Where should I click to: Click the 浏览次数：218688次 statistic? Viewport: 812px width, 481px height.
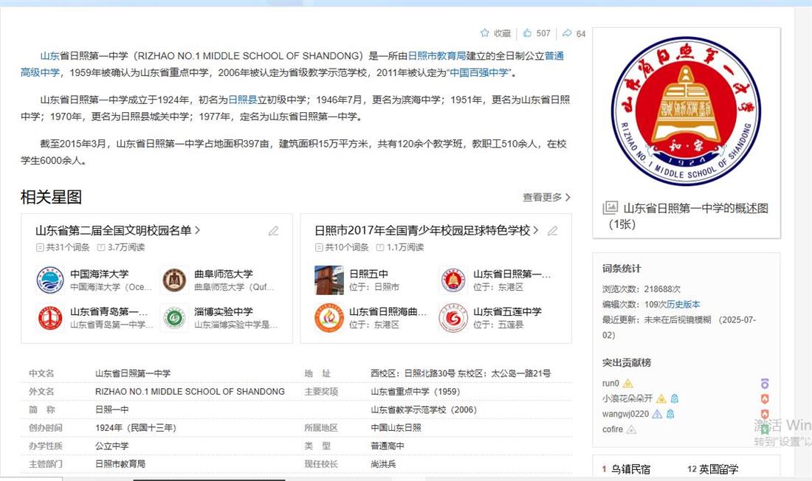coord(641,289)
